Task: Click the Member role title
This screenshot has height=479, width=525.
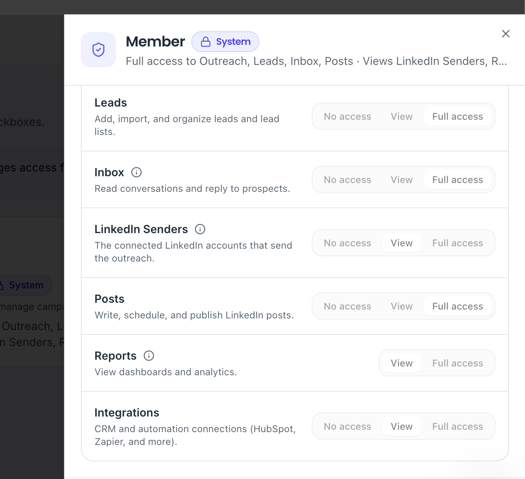Action: click(155, 42)
